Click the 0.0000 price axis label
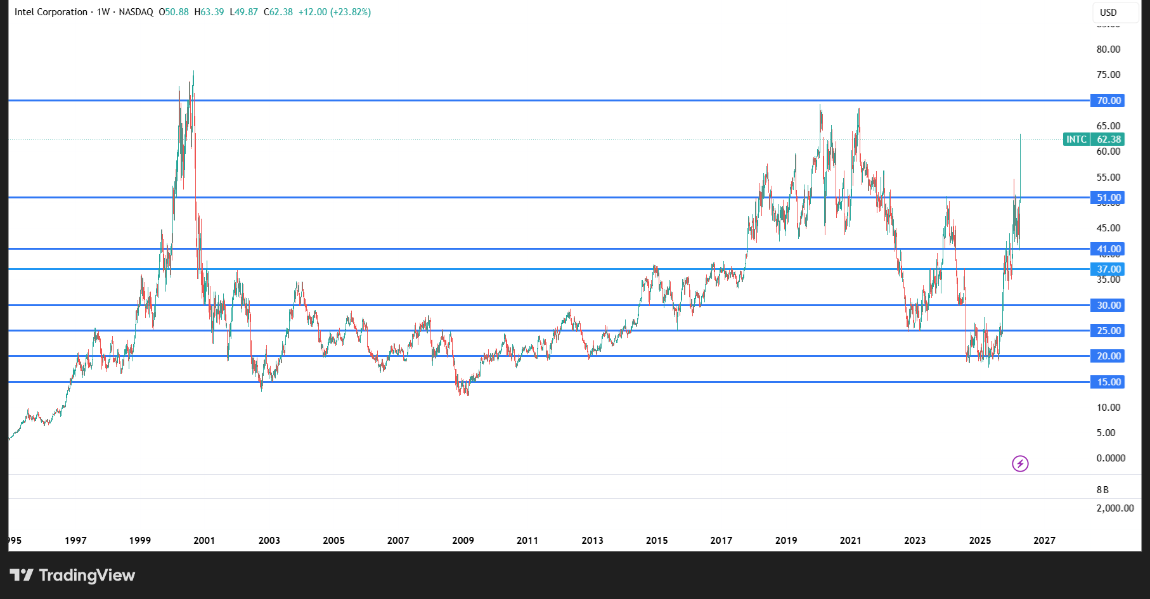Image resolution: width=1150 pixels, height=599 pixels. click(1111, 458)
